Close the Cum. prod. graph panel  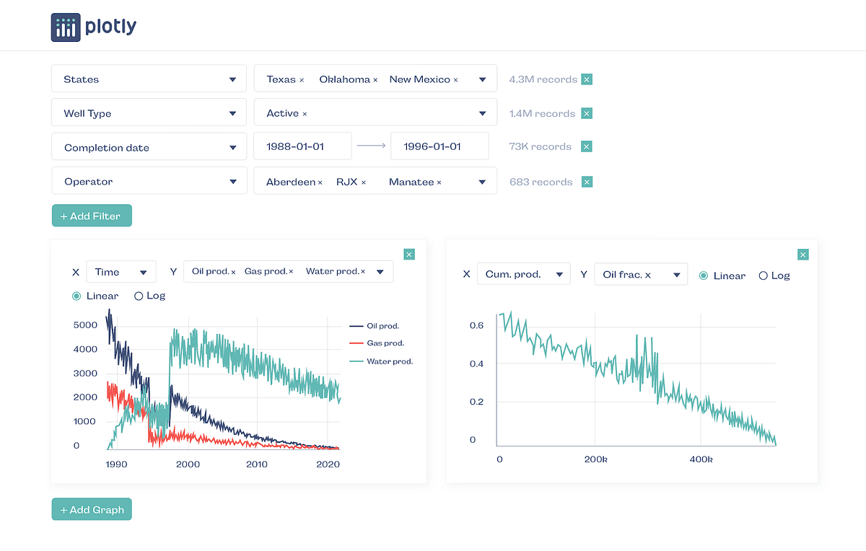click(x=803, y=254)
